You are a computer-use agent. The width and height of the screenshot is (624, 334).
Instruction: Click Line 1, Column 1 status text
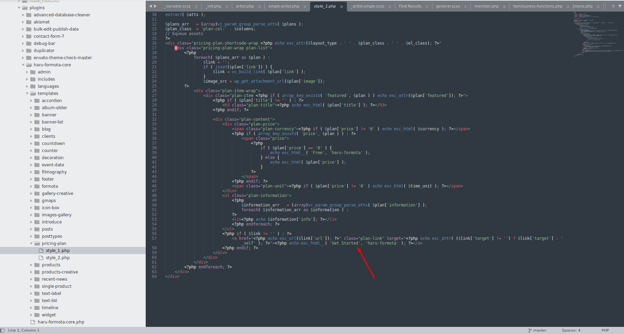pyautogui.click(x=24, y=330)
